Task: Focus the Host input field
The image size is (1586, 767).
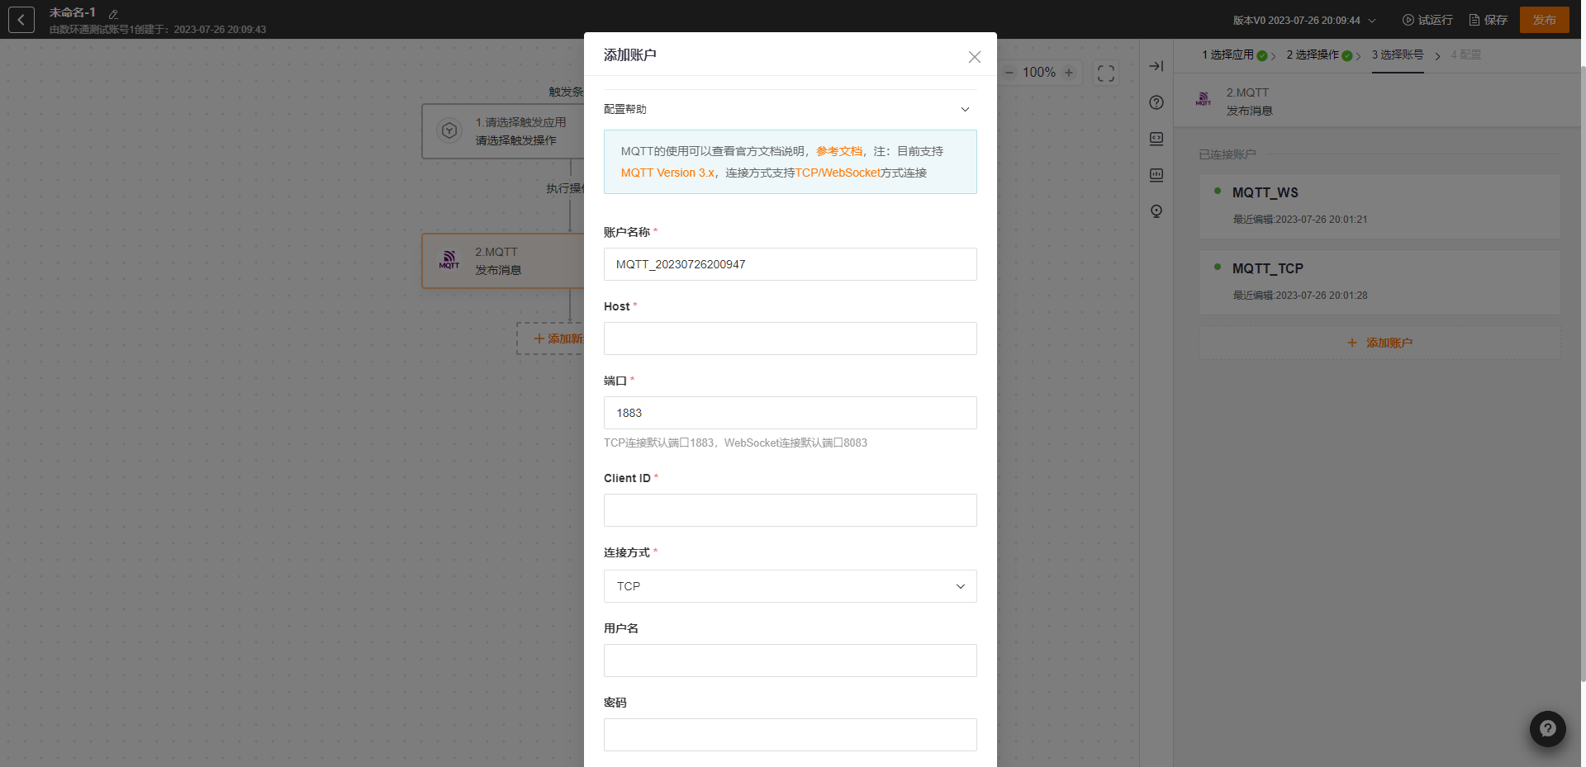Action: 790,339
